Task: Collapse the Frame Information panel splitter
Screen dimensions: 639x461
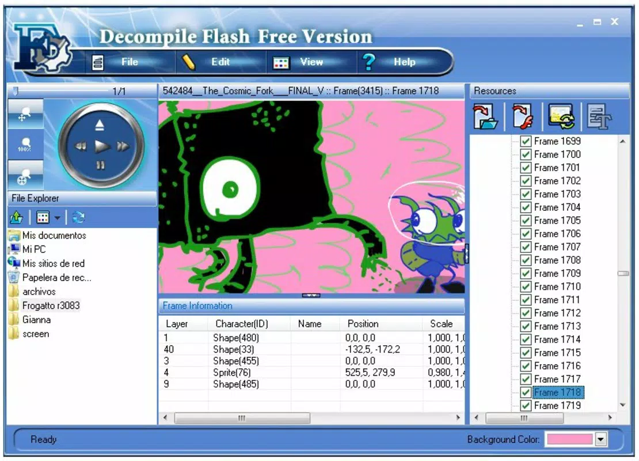Action: 311,295
